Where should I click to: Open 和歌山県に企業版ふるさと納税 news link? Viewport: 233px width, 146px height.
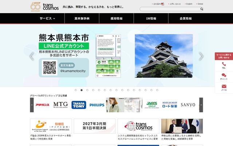(181, 137)
